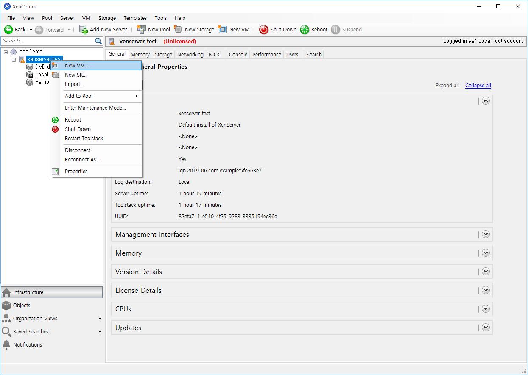The width and height of the screenshot is (528, 375).
Task: Expand the CPUs section
Action: click(x=486, y=309)
